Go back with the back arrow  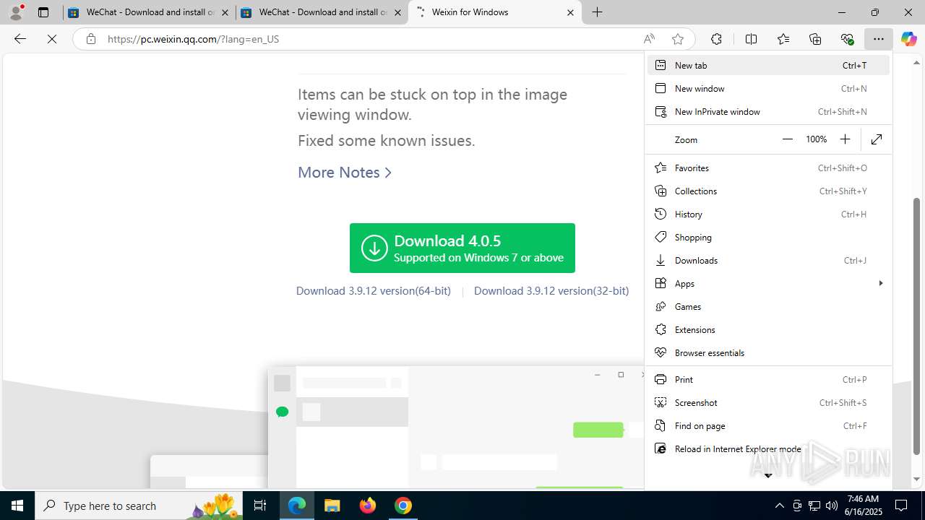[20, 39]
